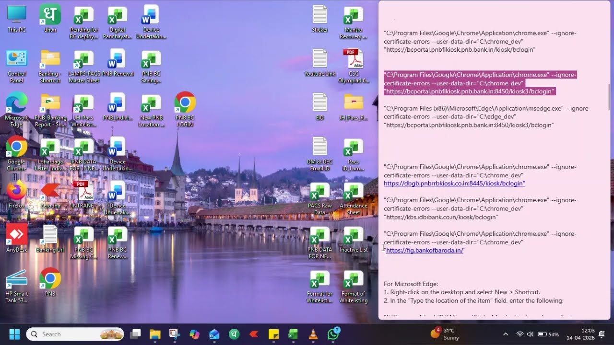Select Inactive List Excel file
This screenshot has height=345, width=614.
354,239
